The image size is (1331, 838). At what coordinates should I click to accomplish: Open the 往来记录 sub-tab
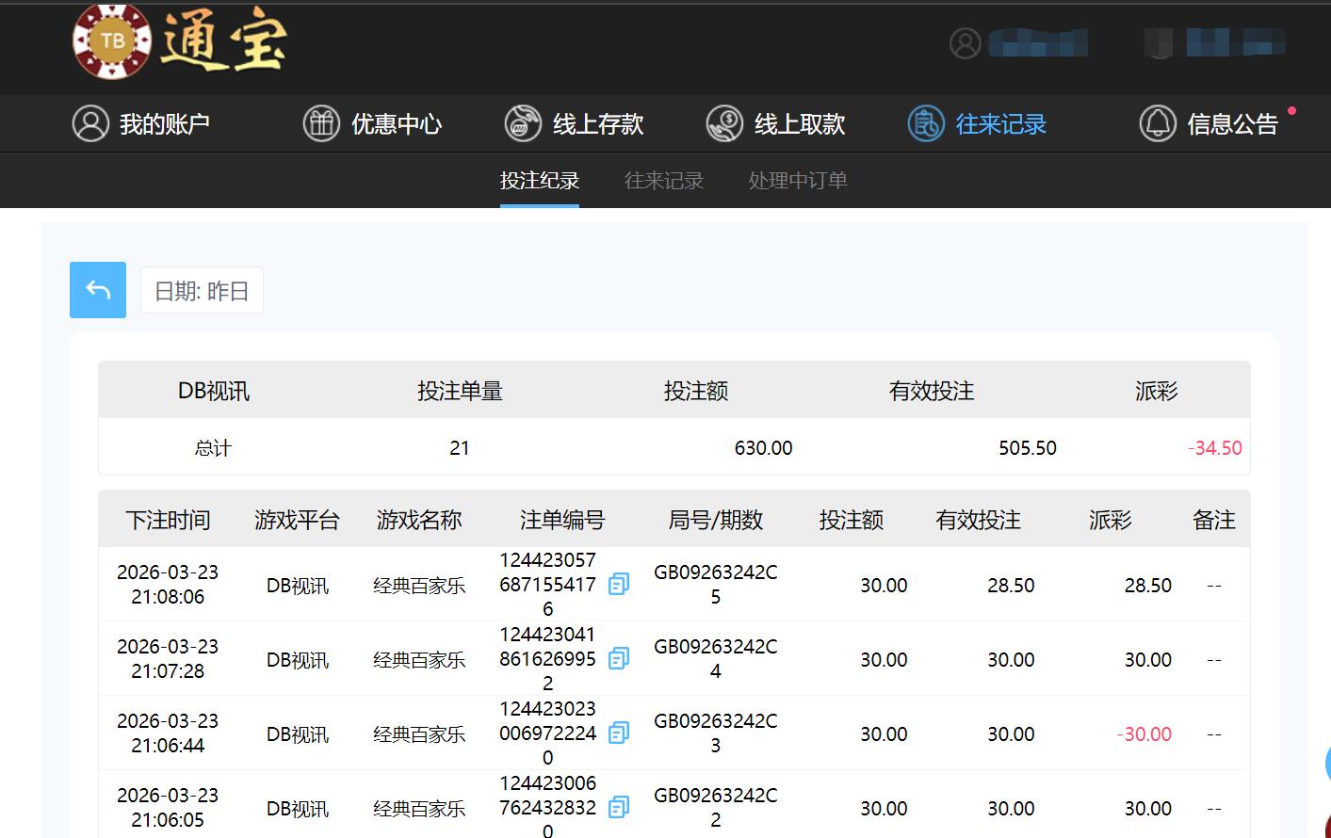[x=664, y=180]
